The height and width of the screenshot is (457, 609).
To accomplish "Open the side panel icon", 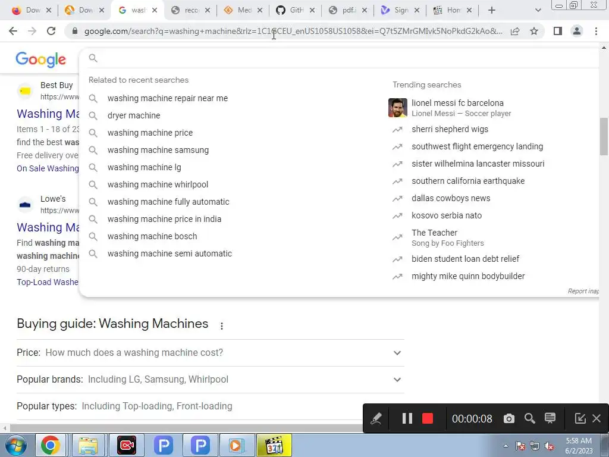I will click(558, 31).
